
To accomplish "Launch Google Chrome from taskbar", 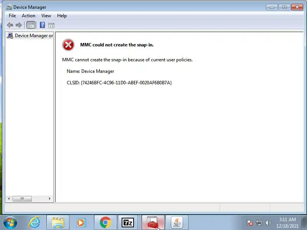I will tap(105, 222).
